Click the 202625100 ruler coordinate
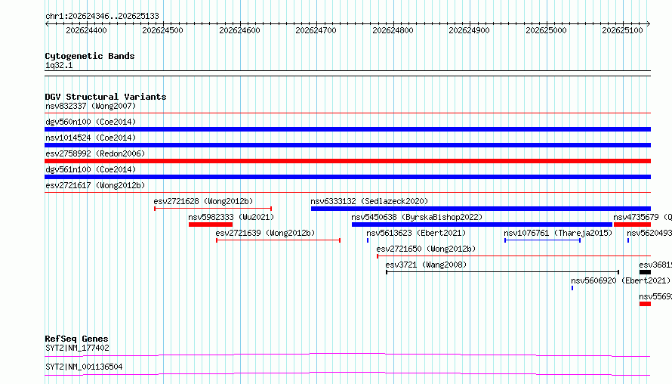 [x=622, y=30]
